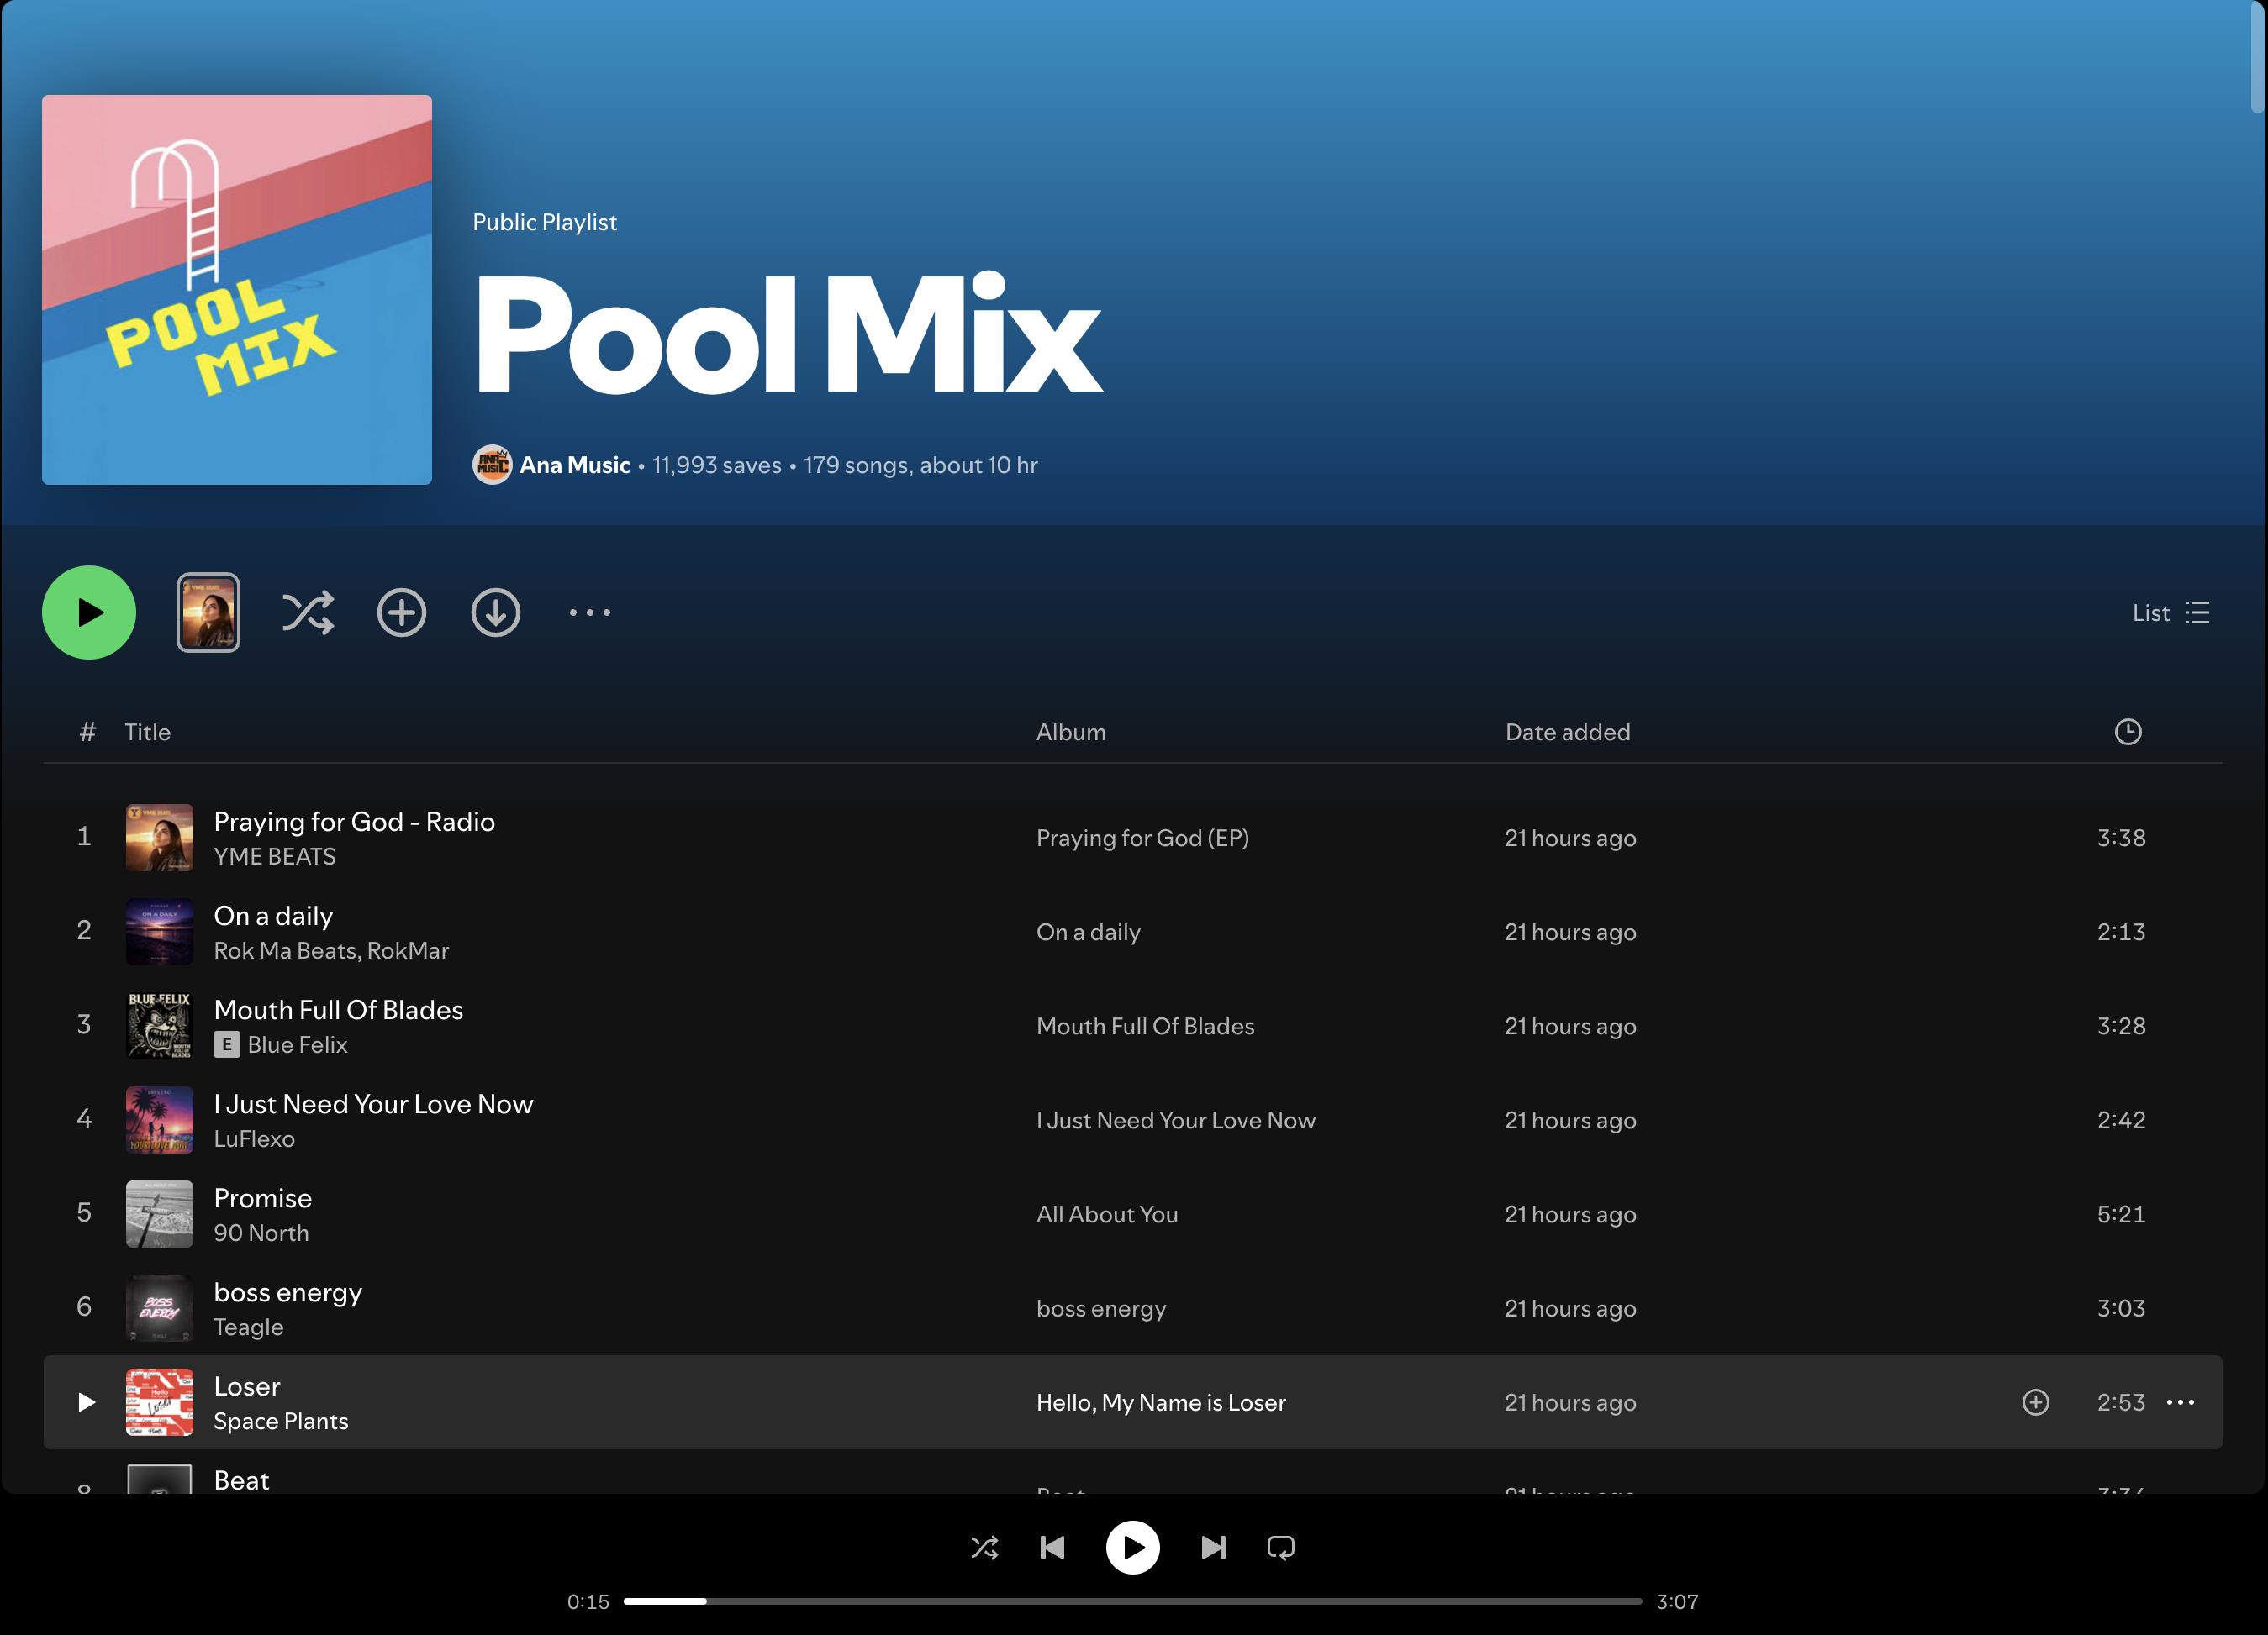Sort by the Title column header
The height and width of the screenshot is (1635, 2268).
[147, 732]
